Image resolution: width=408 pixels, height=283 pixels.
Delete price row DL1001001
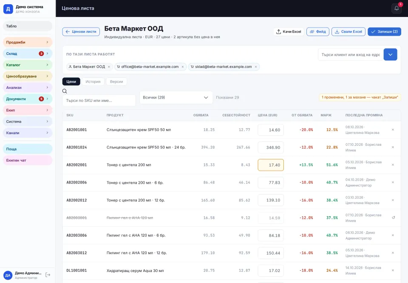393,270
